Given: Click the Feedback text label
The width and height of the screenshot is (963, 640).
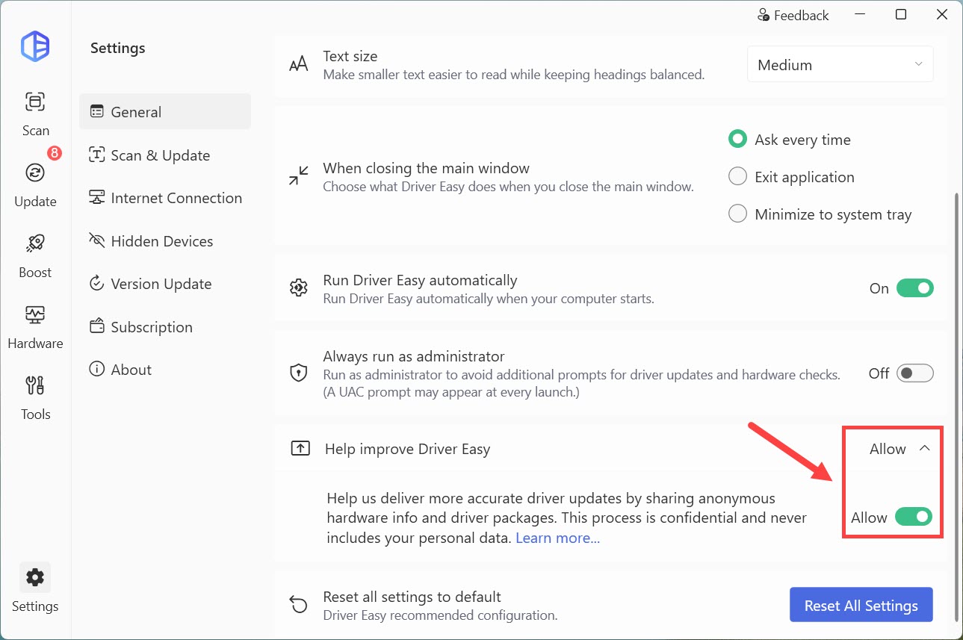Looking at the screenshot, I should 802,15.
